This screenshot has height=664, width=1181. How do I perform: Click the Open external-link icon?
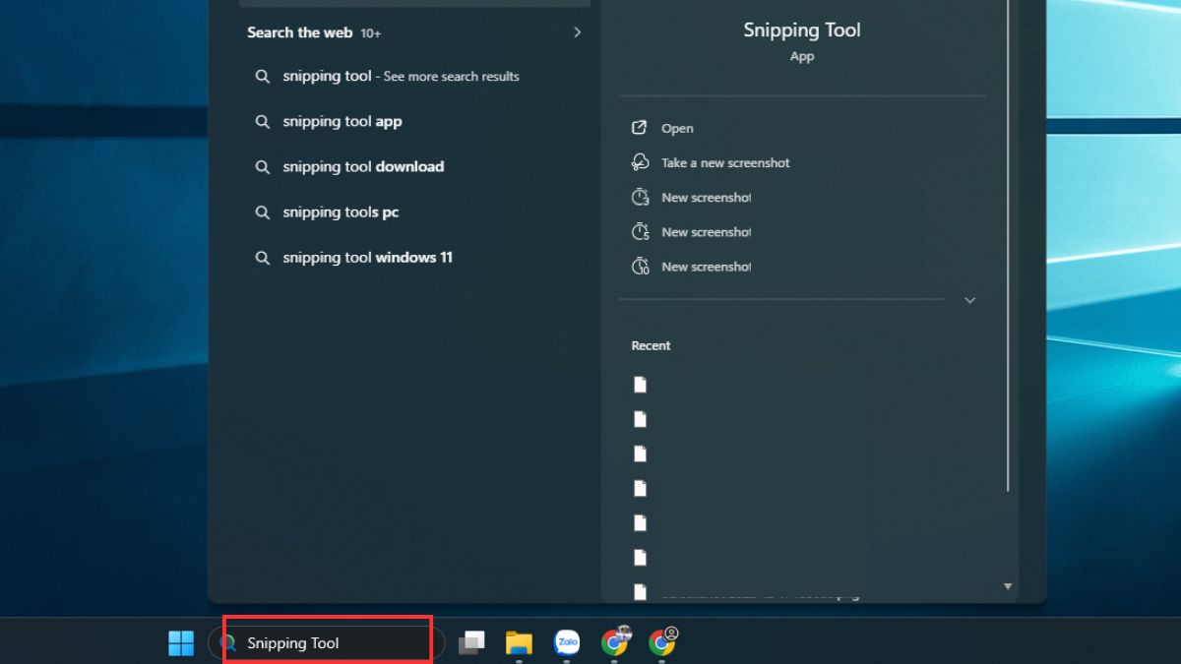click(x=640, y=128)
